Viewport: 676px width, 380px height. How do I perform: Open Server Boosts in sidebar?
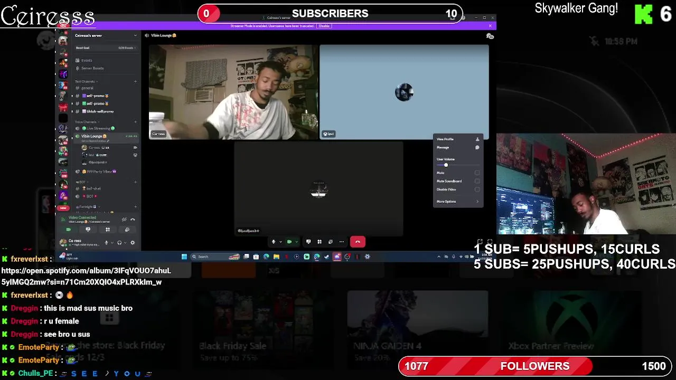(106, 68)
